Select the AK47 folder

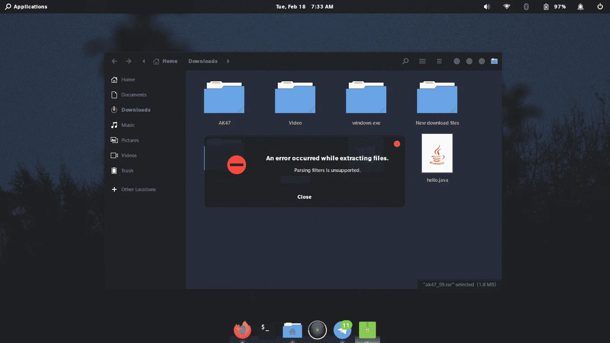click(224, 103)
